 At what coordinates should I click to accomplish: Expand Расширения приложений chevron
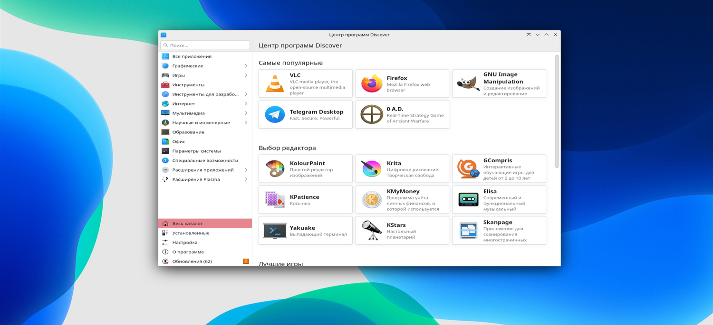(x=246, y=170)
